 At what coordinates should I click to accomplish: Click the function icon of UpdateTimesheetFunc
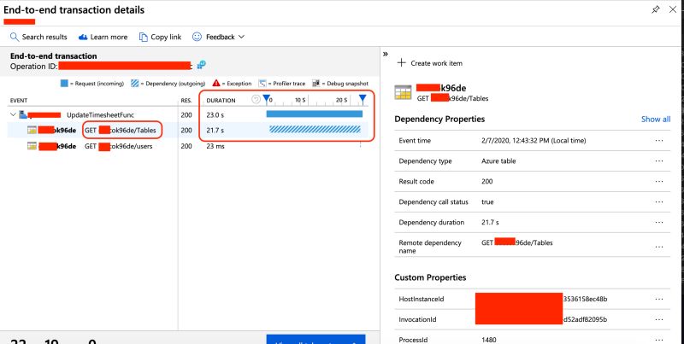click(23, 115)
